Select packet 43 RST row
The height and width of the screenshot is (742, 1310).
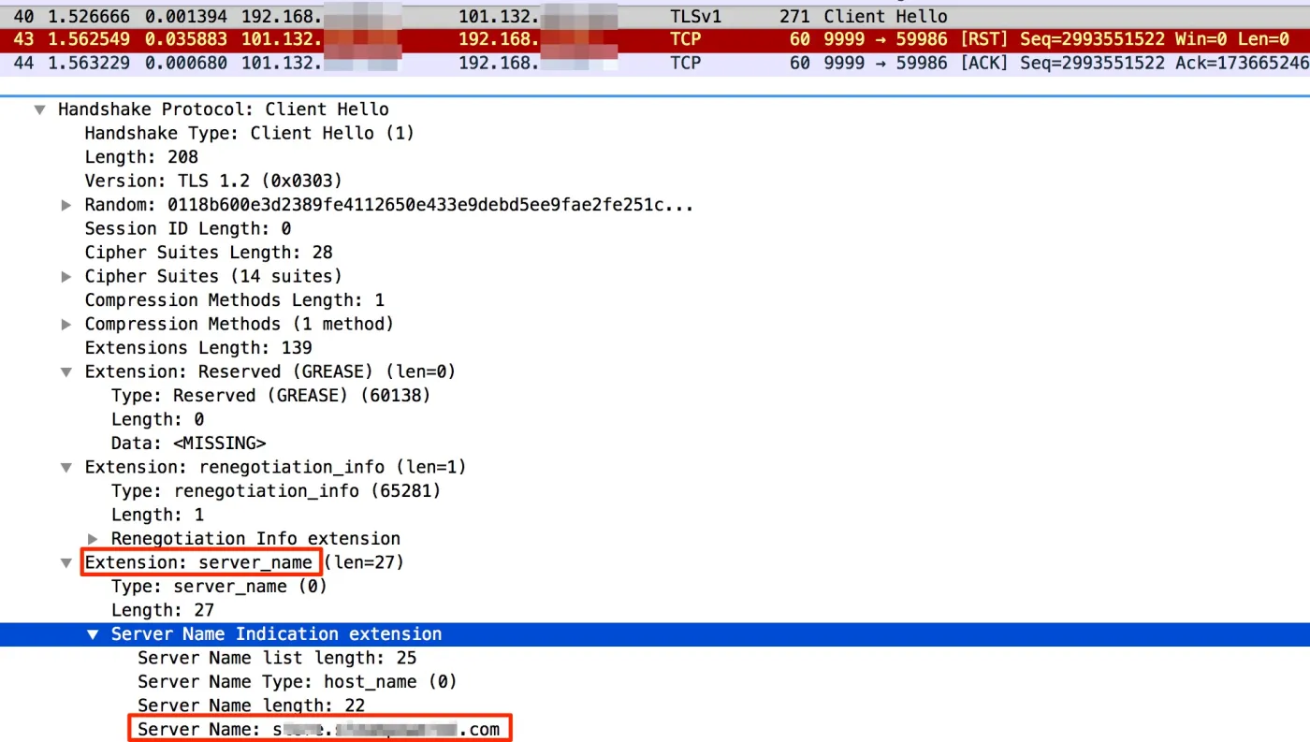655,39
